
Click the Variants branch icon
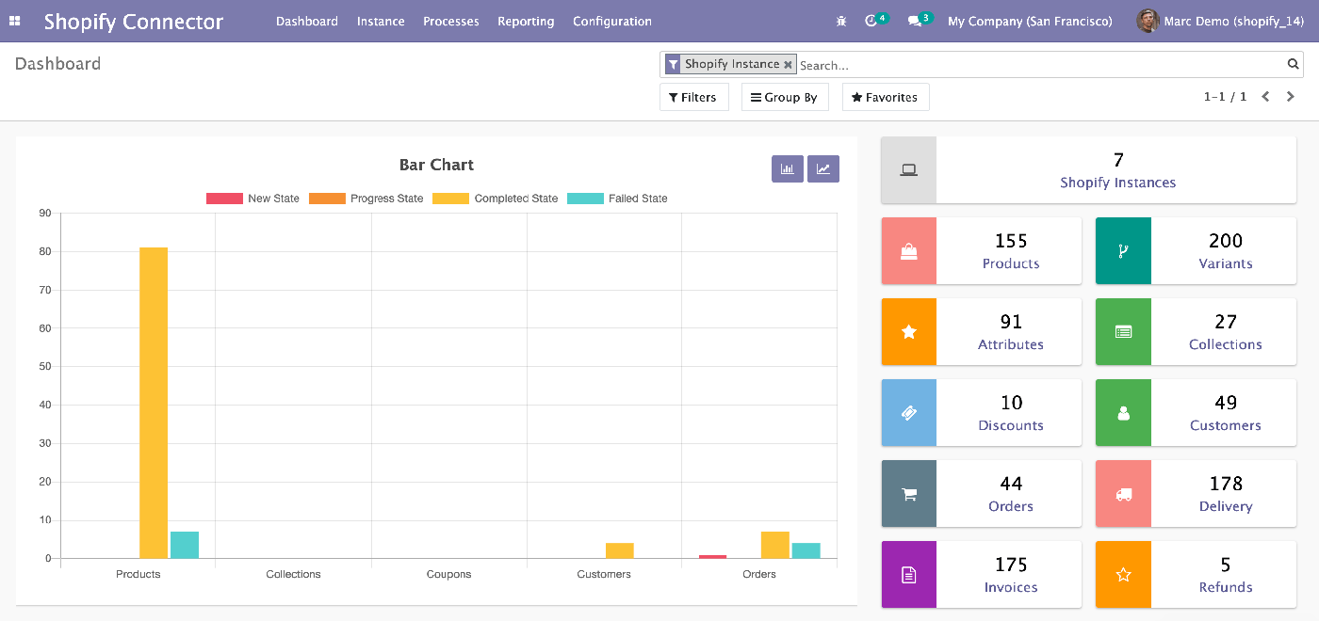coord(1123,251)
